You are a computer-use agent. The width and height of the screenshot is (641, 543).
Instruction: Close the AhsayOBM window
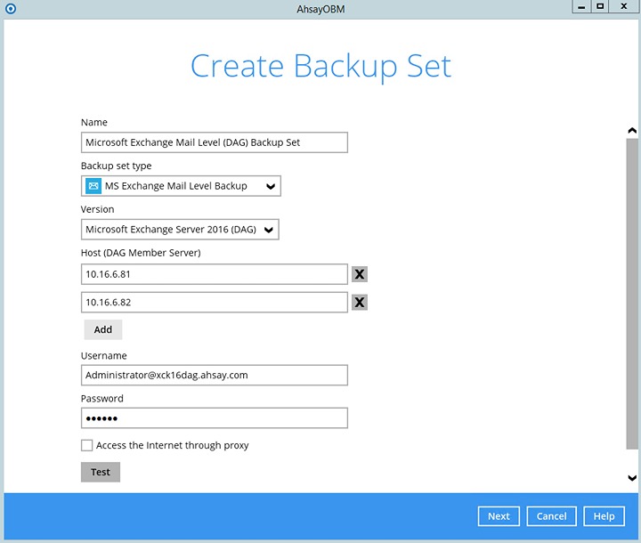point(623,6)
